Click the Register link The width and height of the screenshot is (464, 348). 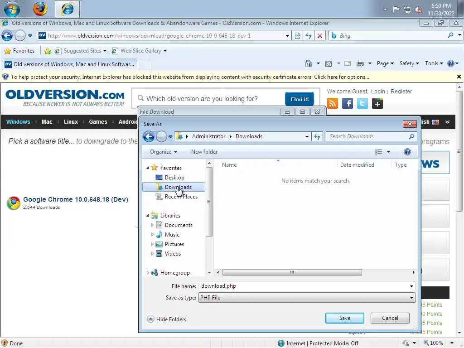pos(401,92)
